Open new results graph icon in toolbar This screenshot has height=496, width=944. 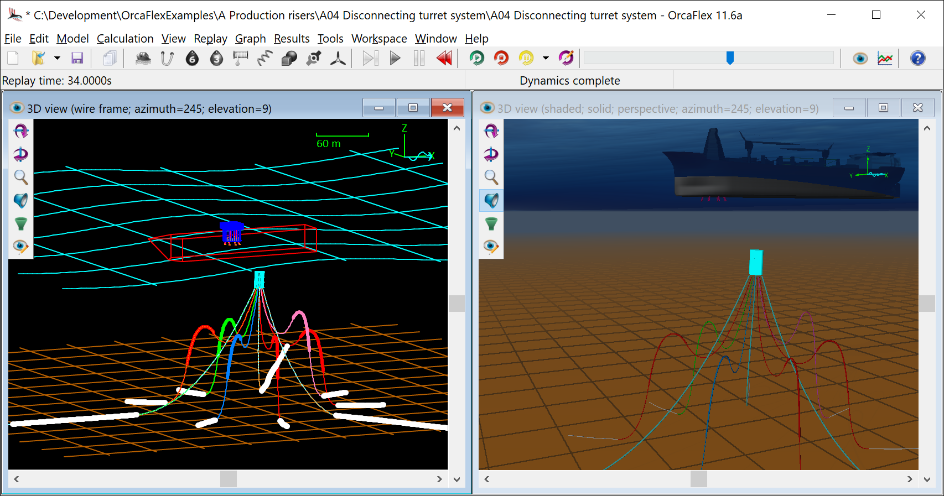(885, 58)
